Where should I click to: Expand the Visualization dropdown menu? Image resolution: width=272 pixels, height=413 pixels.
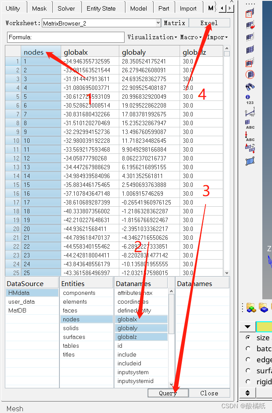click(152, 37)
